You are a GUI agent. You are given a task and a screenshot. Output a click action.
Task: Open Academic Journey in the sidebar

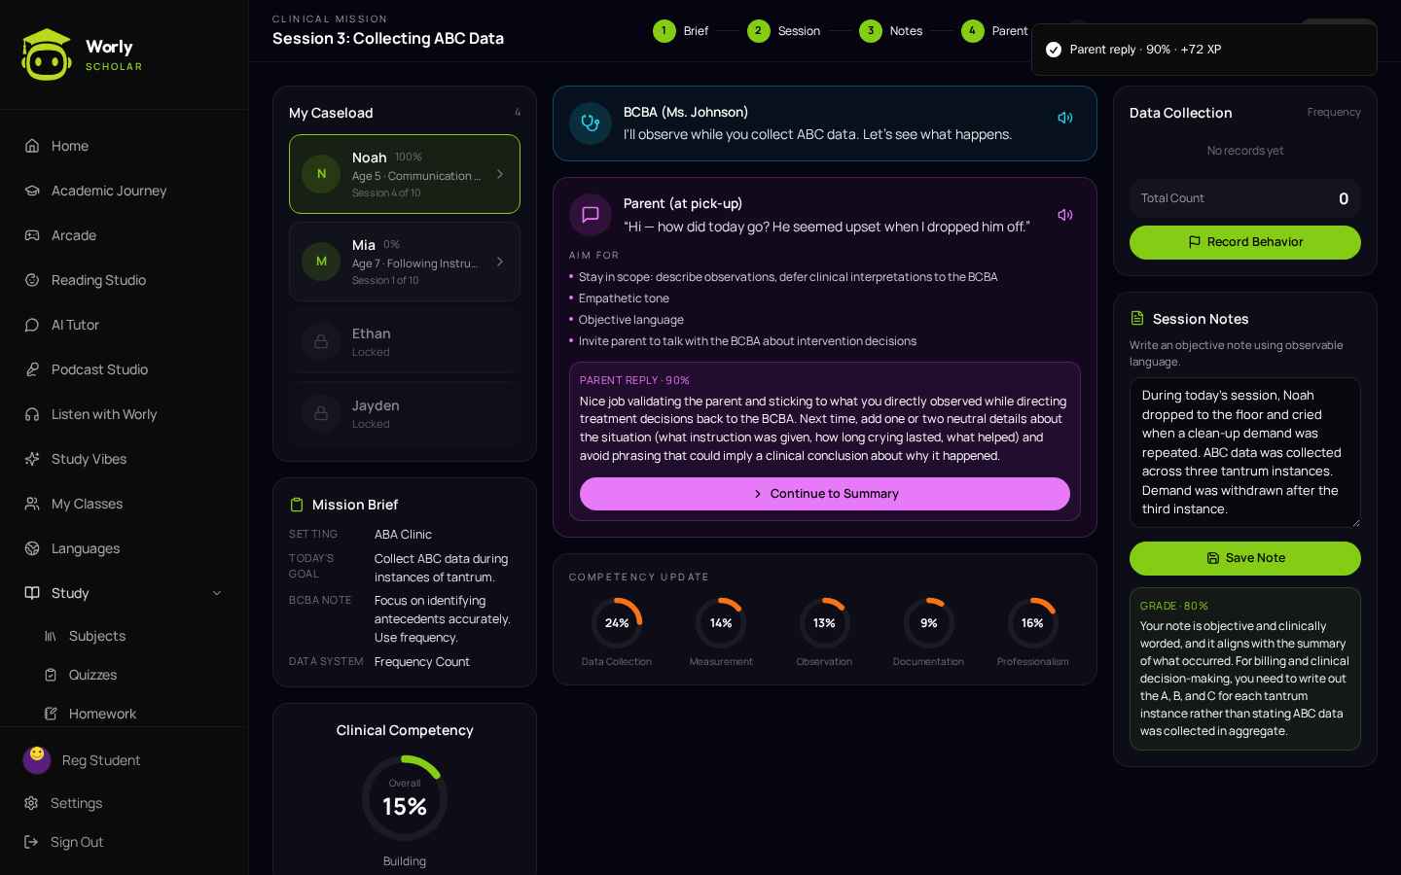pos(124,191)
